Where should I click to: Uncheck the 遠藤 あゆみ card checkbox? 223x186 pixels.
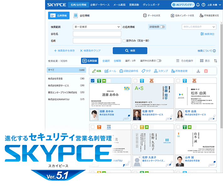[x=93, y=81]
